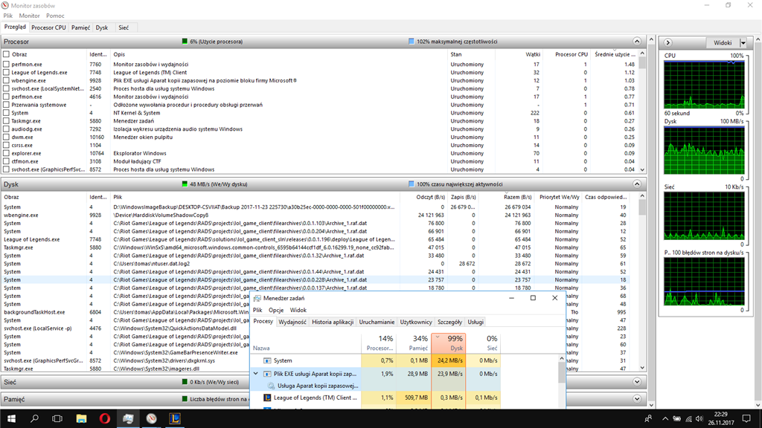Viewport: 762px width, 428px height.
Task: Collapse the graph pane with the arrow button
Action: (x=667, y=42)
